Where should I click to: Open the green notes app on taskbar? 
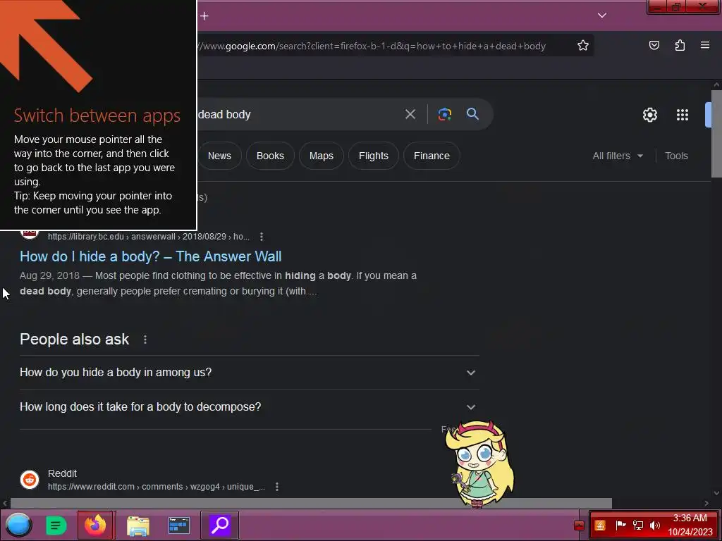56,526
